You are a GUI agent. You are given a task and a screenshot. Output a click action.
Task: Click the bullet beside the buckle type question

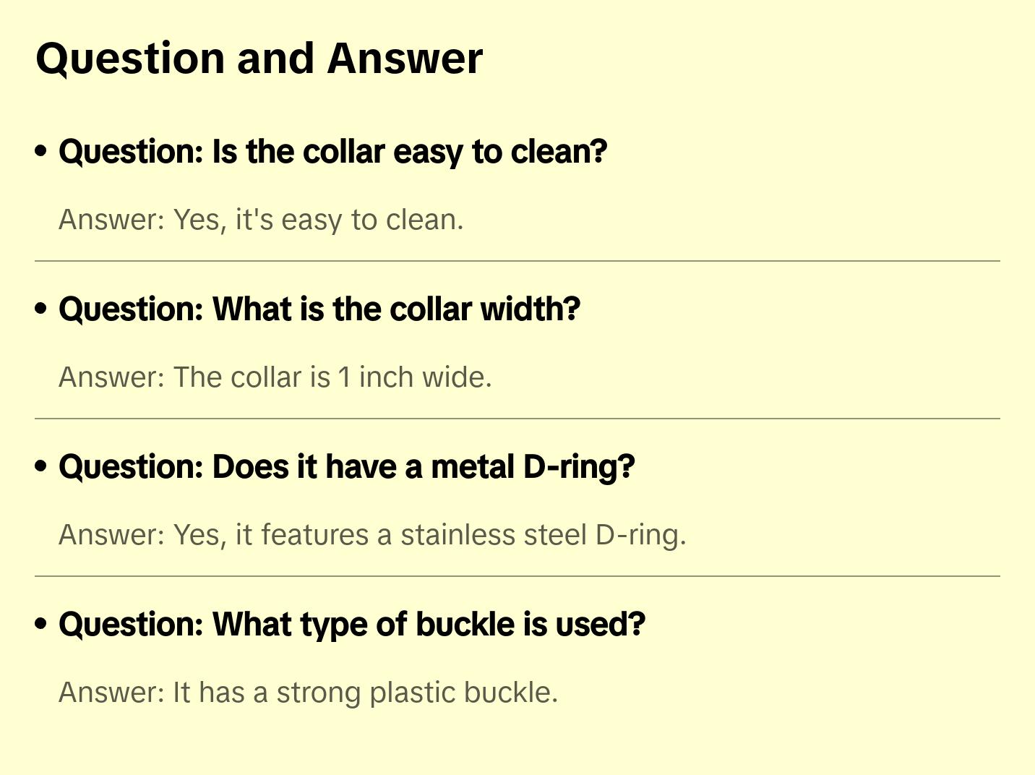click(x=41, y=624)
